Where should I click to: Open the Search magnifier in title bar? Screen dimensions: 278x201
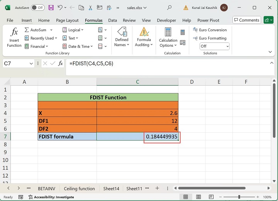(x=169, y=7)
